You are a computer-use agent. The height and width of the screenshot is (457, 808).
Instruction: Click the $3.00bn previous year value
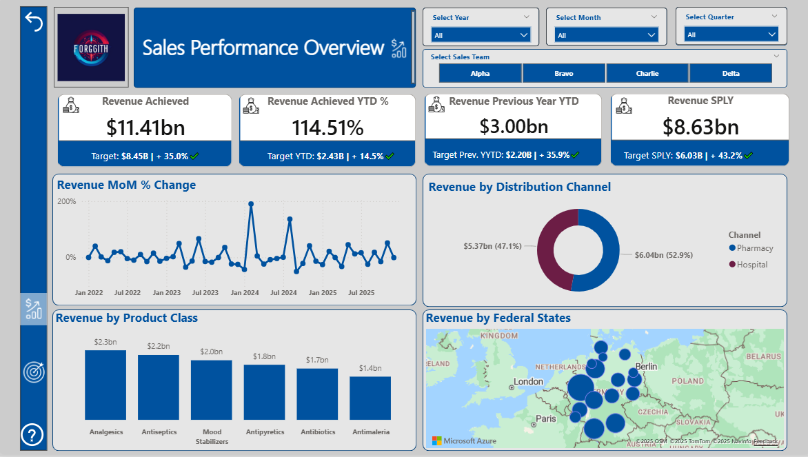pyautogui.click(x=514, y=127)
